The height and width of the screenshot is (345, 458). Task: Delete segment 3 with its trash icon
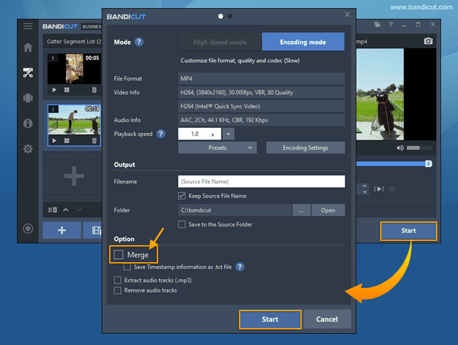tap(94, 141)
